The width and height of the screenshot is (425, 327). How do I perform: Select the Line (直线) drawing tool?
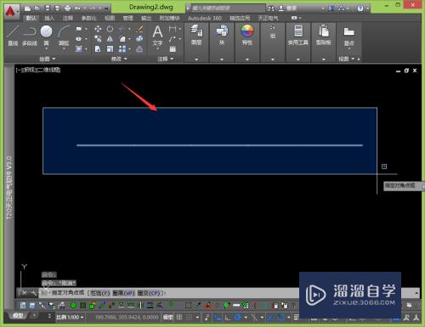pos(13,36)
